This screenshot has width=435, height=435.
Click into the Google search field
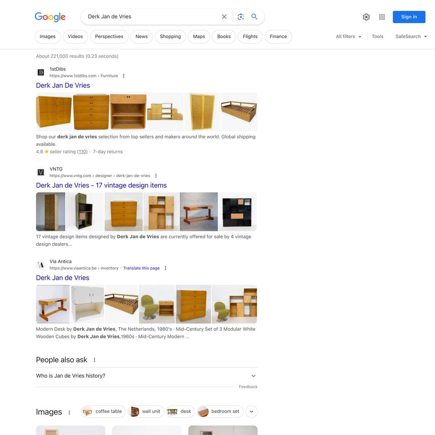(152, 17)
